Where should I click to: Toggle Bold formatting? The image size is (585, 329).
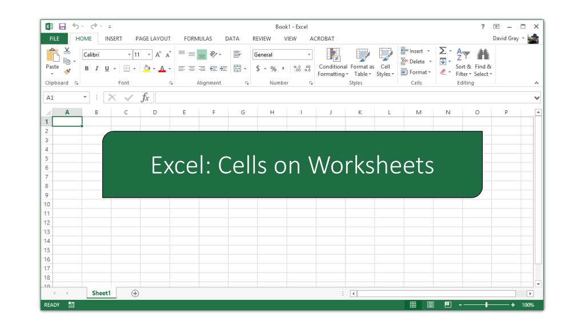pyautogui.click(x=87, y=69)
